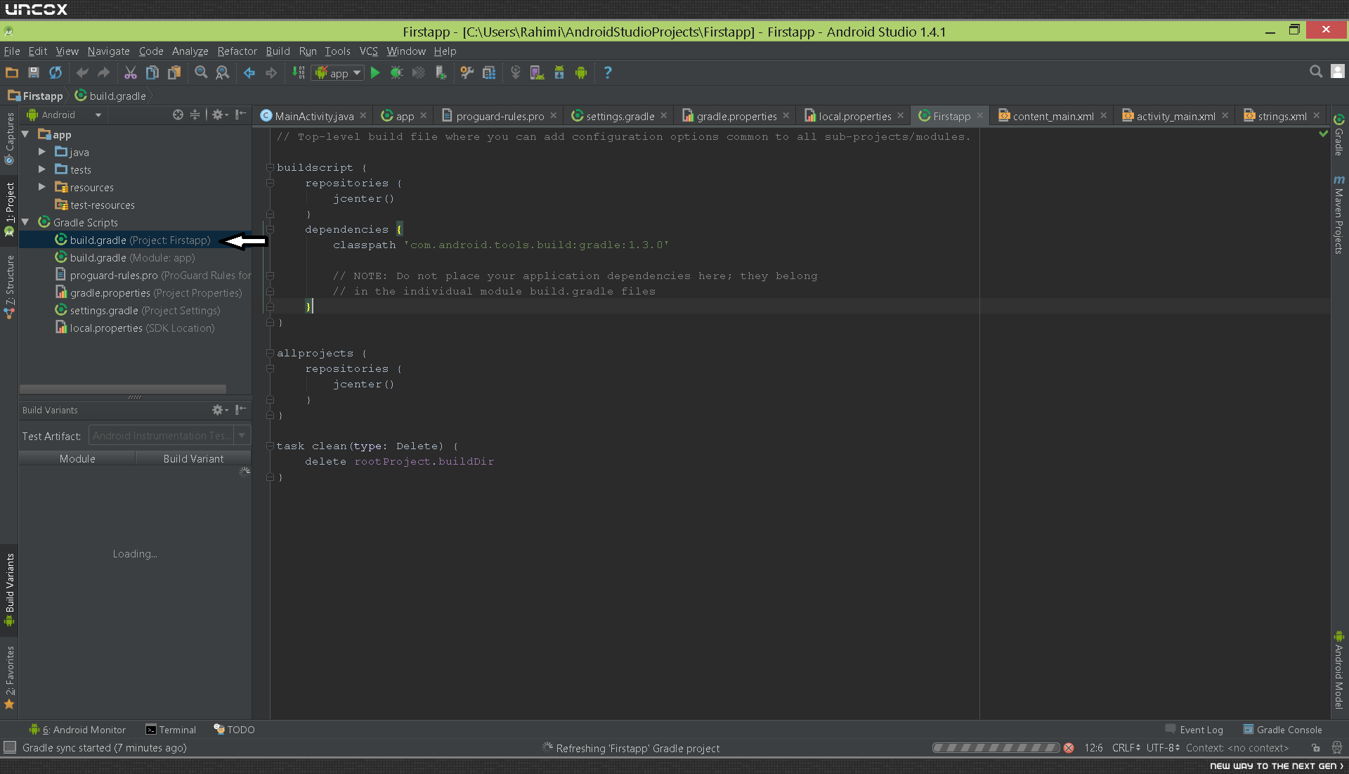Viewport: 1349px width, 774px height.
Task: Switch to the MainActivity.java tab
Action: (313, 116)
